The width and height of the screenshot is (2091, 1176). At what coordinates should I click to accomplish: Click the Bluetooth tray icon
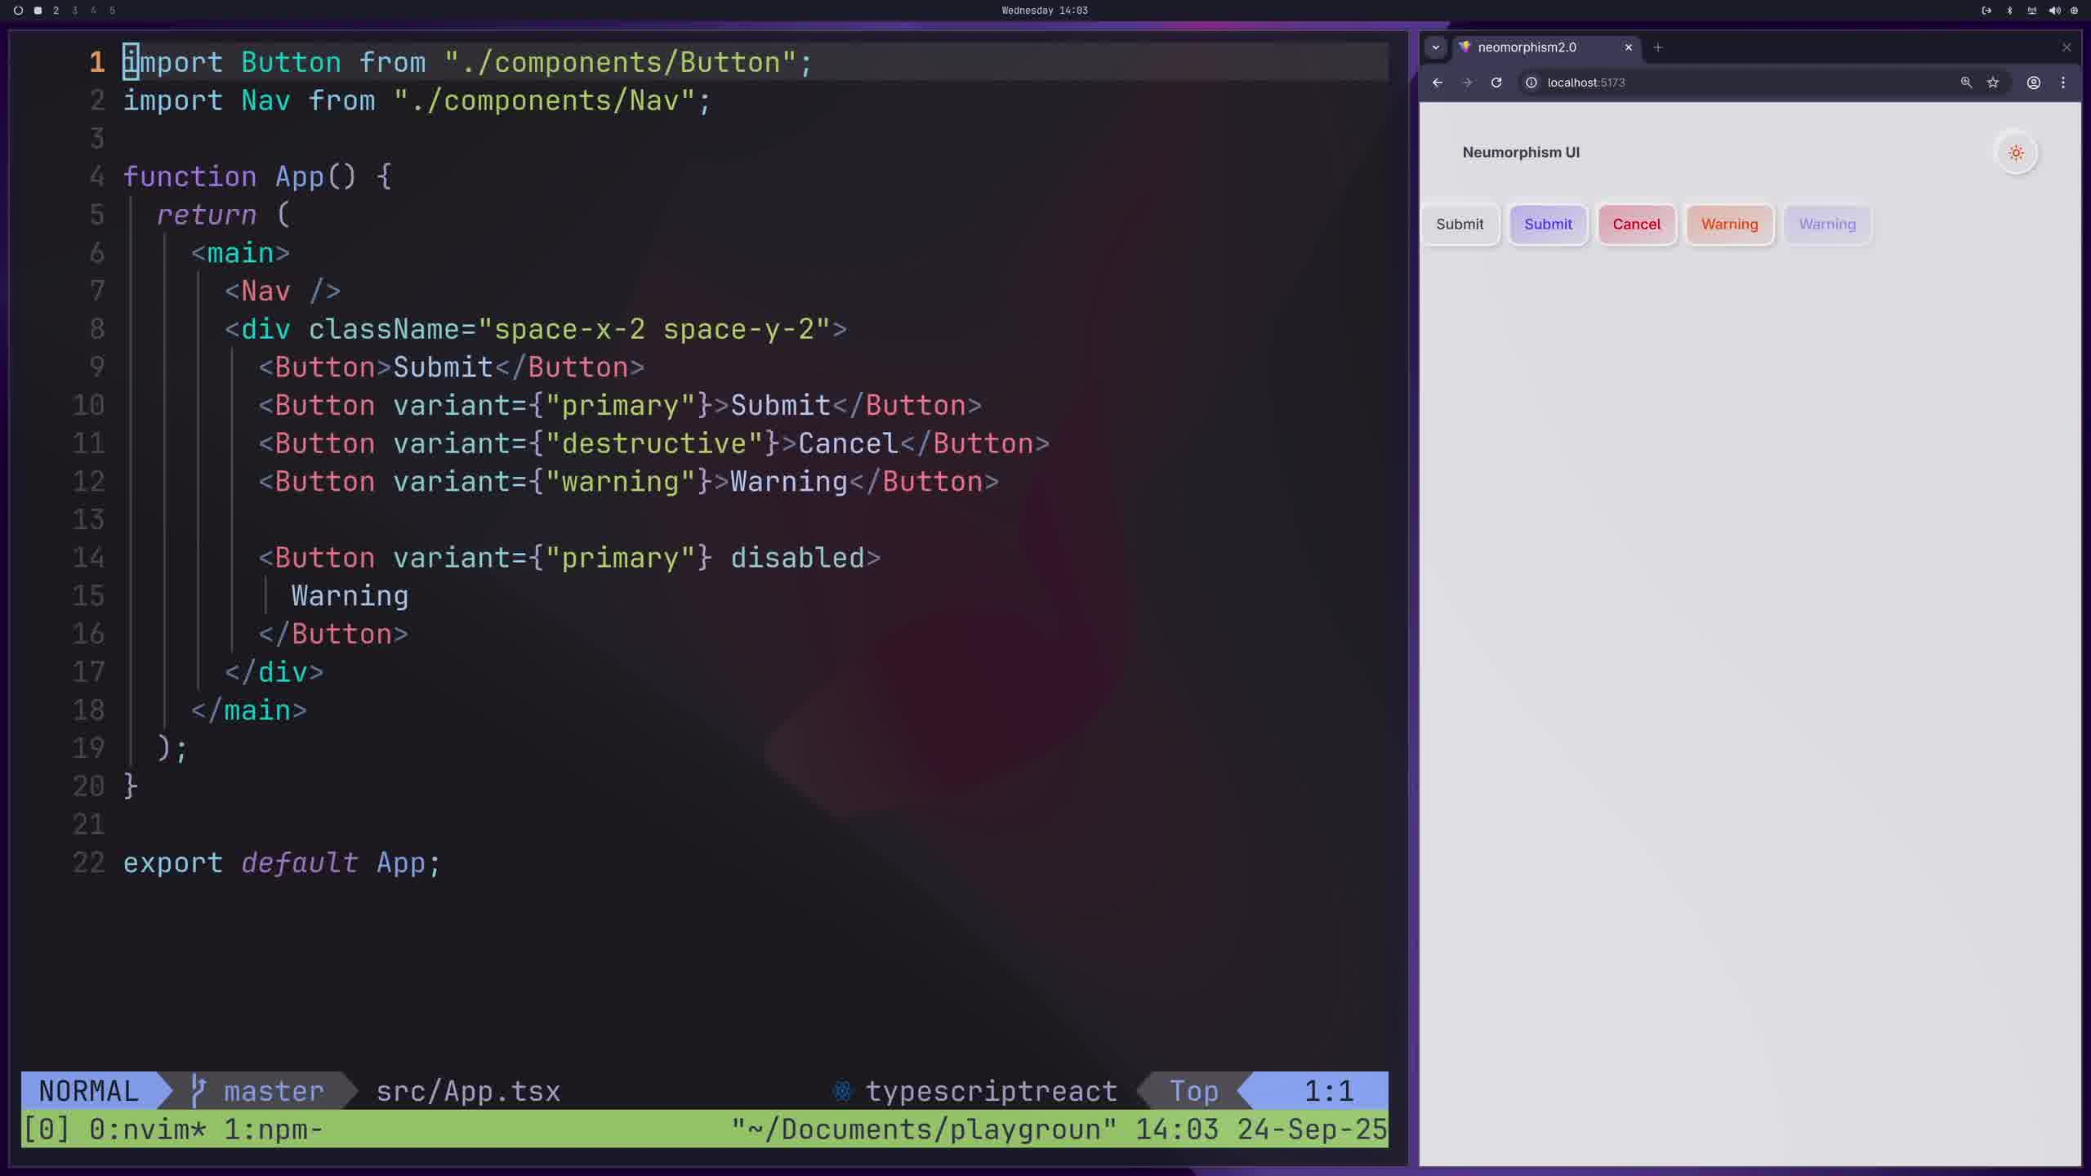point(2010,11)
